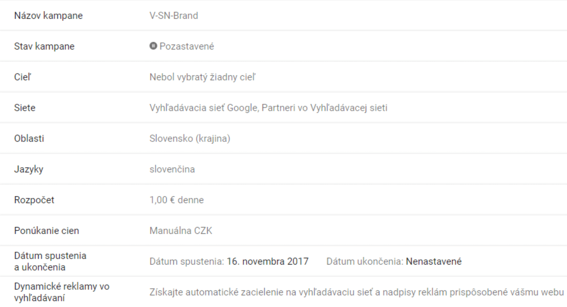Click the campaign name V-SN-Brand

(x=174, y=16)
